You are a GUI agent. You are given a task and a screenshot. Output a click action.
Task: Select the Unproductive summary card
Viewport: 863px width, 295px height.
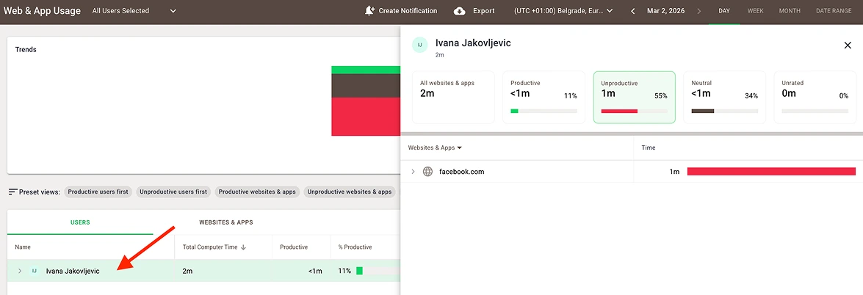coord(634,97)
